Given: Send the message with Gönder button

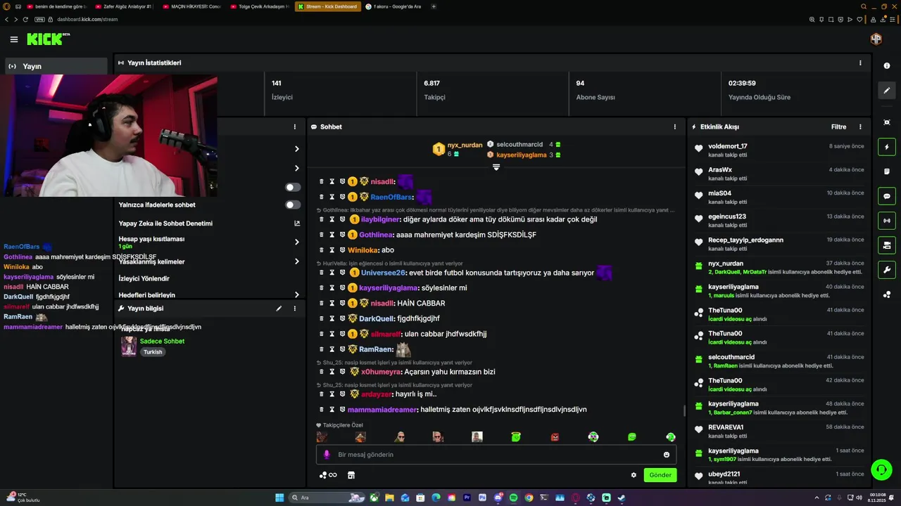Looking at the screenshot, I should pyautogui.click(x=660, y=475).
